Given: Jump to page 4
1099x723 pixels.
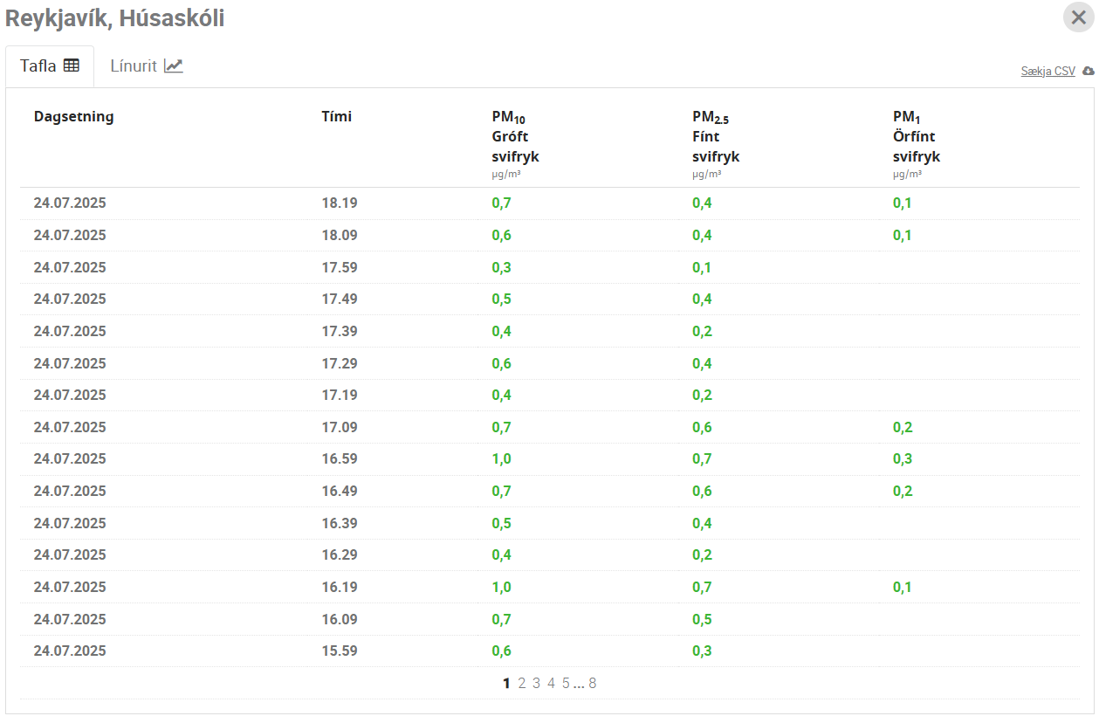Looking at the screenshot, I should (551, 683).
